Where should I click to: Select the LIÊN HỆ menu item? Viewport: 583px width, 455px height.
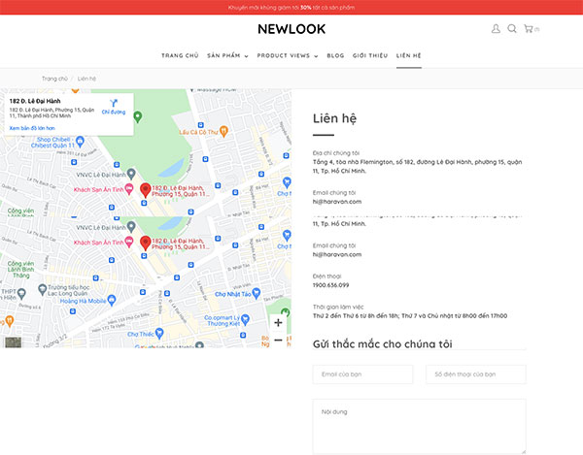pyautogui.click(x=409, y=55)
